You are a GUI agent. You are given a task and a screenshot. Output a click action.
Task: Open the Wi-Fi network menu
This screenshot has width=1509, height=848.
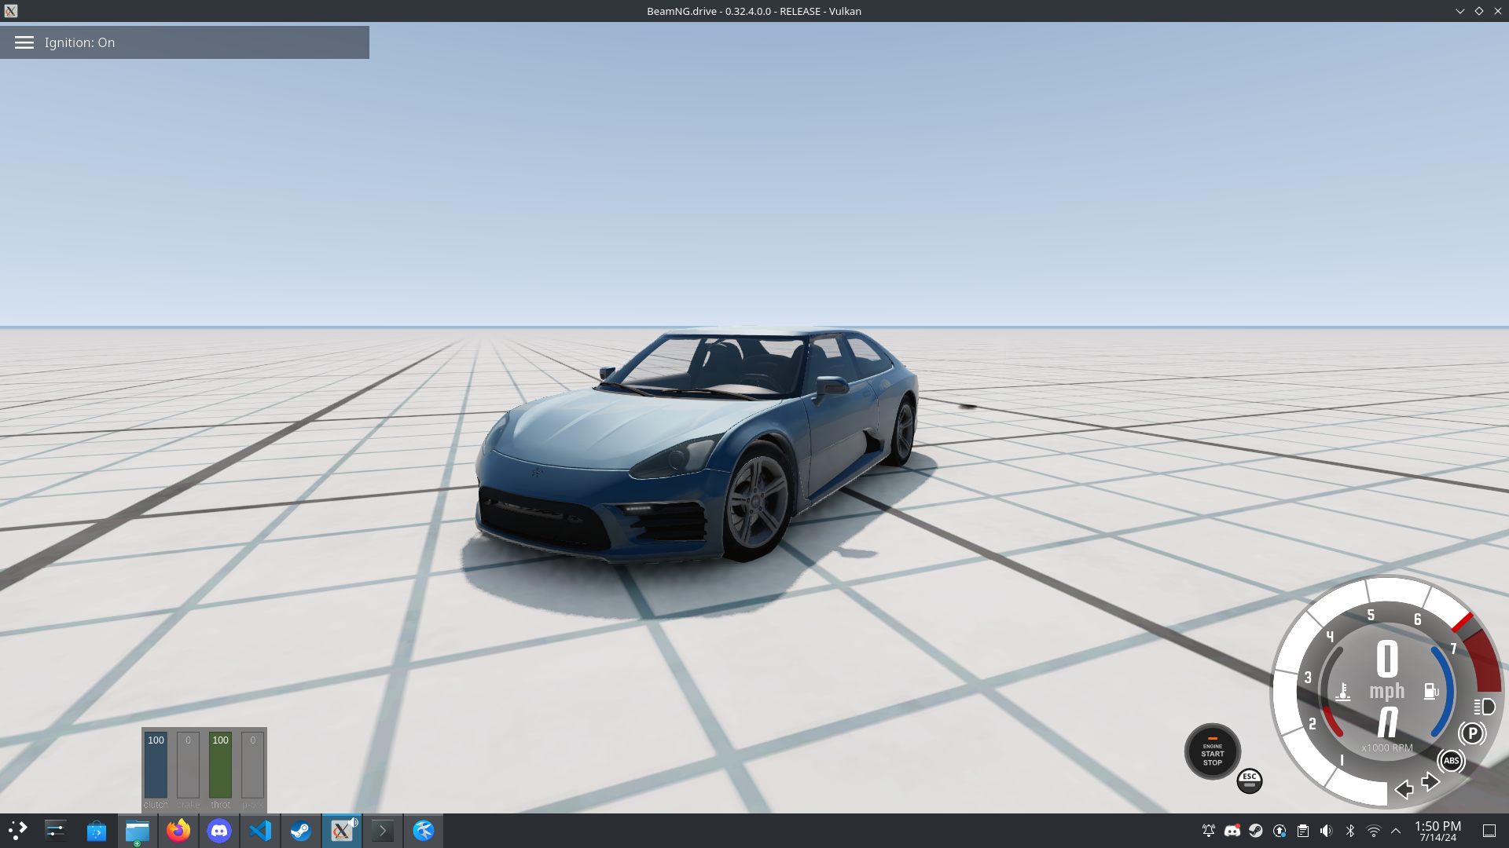click(1374, 831)
